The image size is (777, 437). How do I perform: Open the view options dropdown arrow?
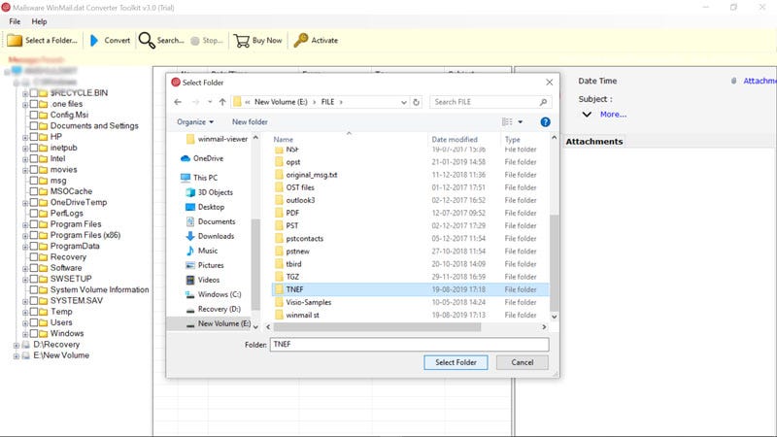521,122
